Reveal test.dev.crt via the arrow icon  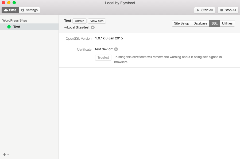click(x=116, y=49)
